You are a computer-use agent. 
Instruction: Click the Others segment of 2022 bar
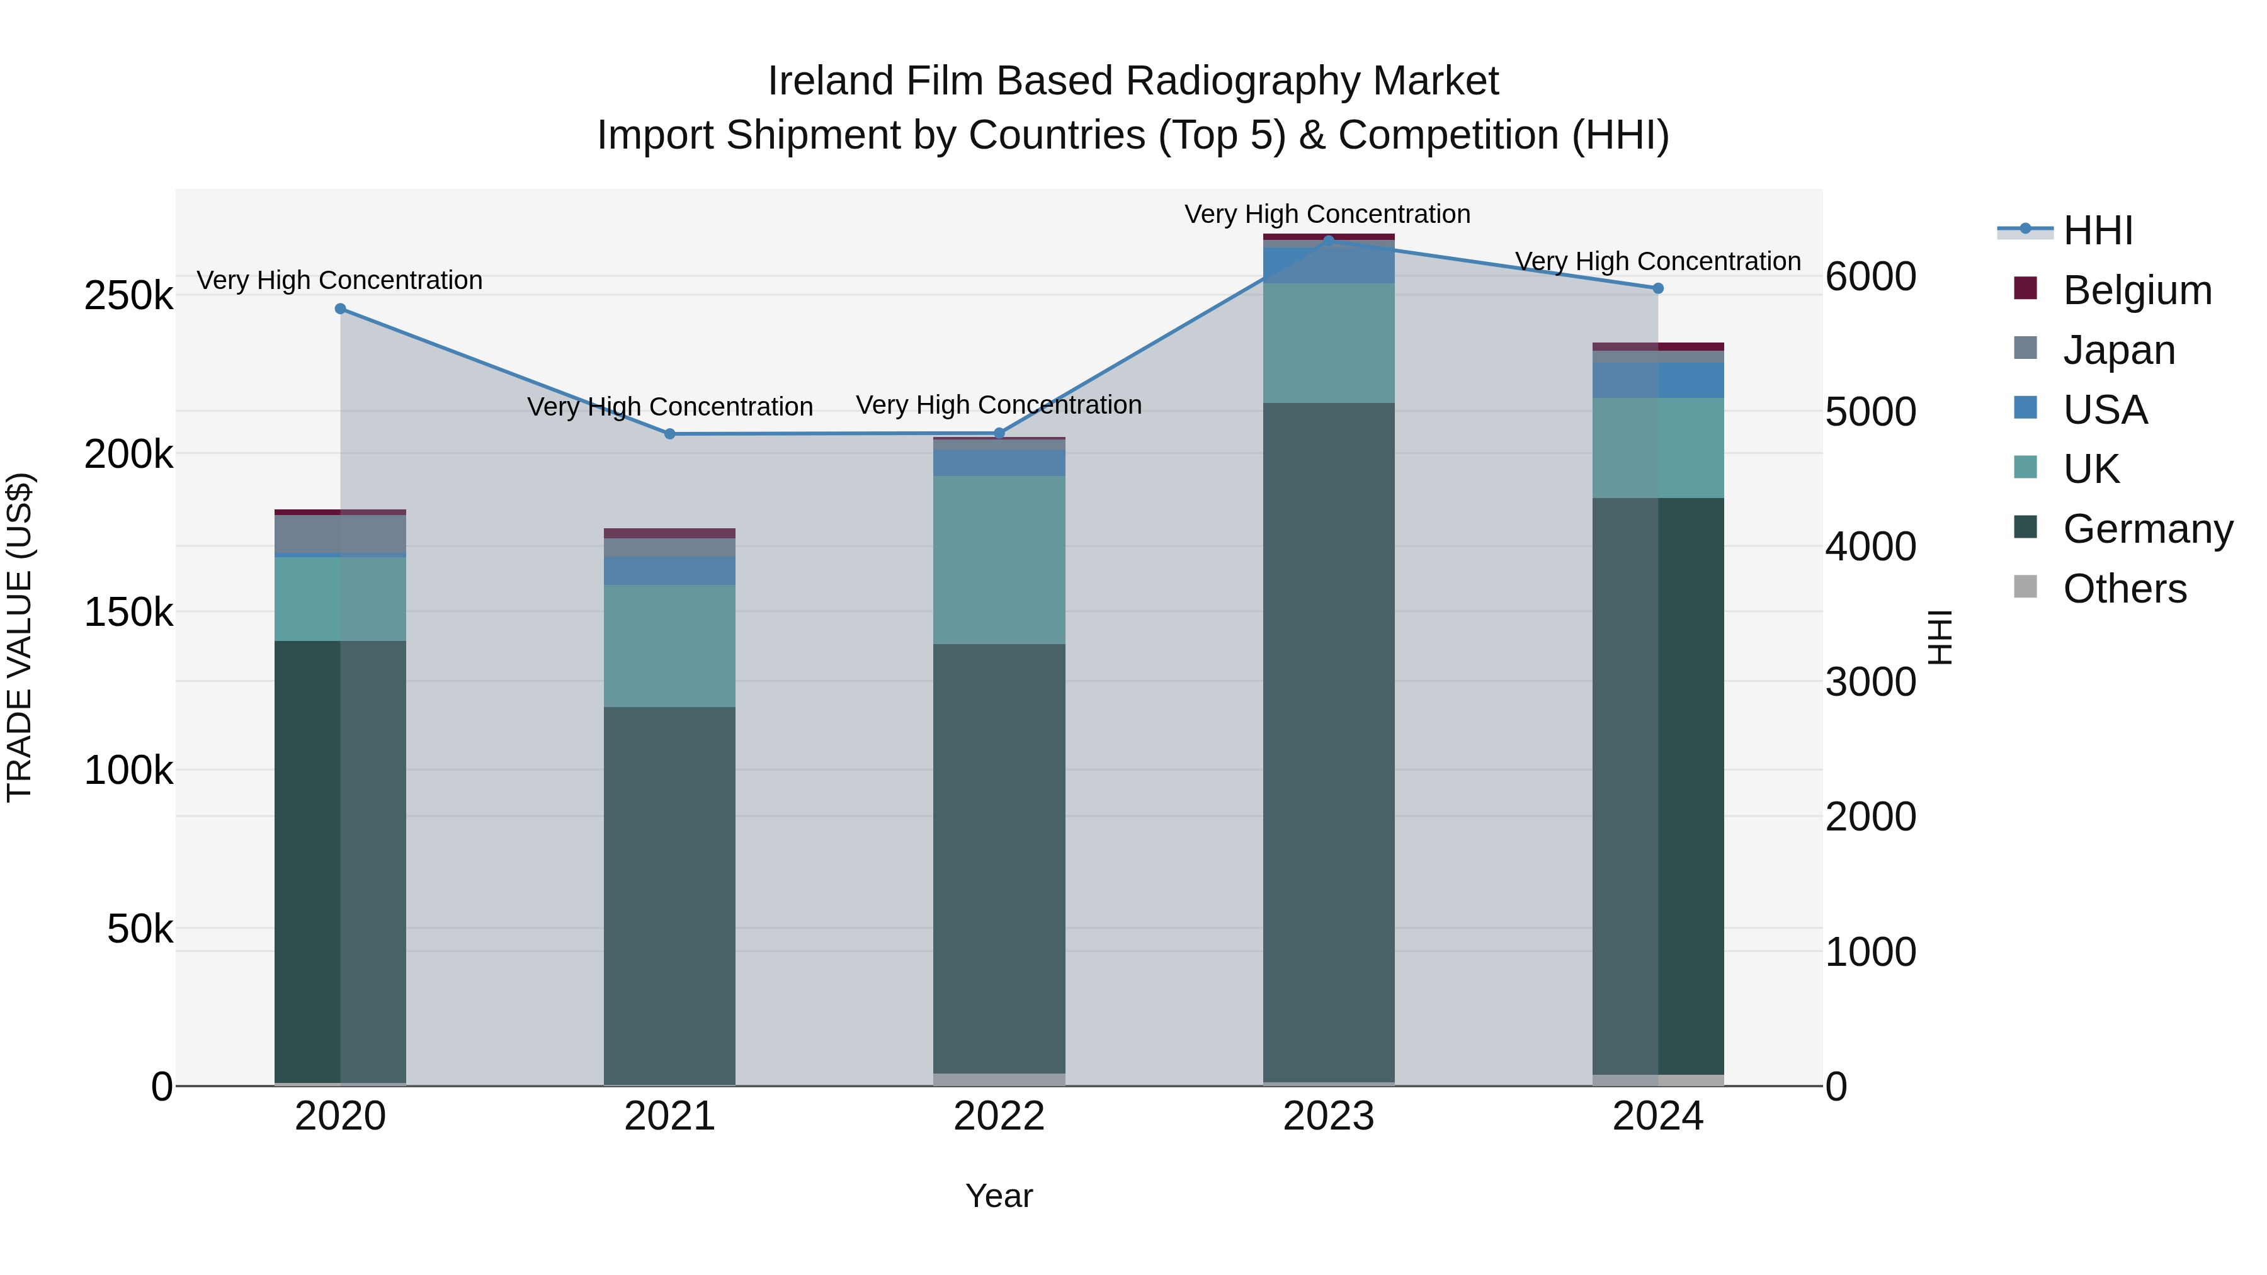click(x=999, y=1080)
